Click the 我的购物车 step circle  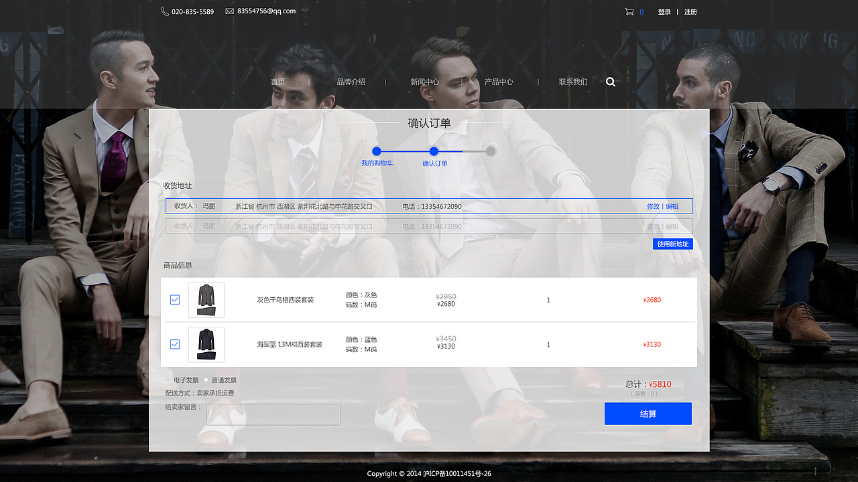[x=377, y=151]
